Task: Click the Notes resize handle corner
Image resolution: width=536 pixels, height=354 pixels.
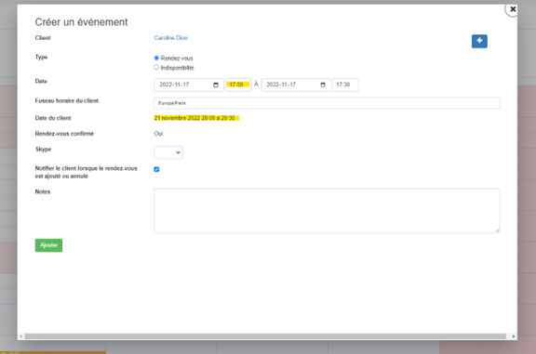Action: [497, 230]
